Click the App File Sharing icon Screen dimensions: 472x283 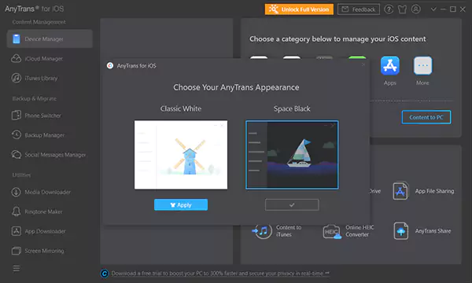(x=400, y=191)
